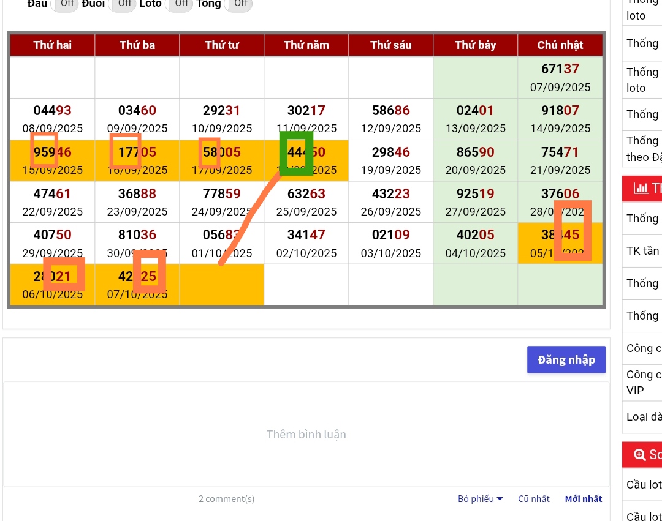662x521 pixels.
Task: Open the Bỏ phiếu sort dropdown
Action: [480, 499]
